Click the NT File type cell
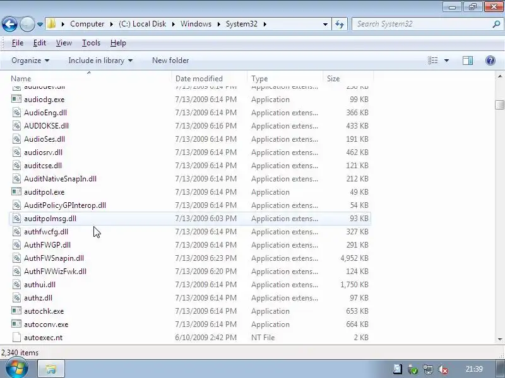Image resolution: width=505 pixels, height=378 pixels. pyautogui.click(x=263, y=338)
